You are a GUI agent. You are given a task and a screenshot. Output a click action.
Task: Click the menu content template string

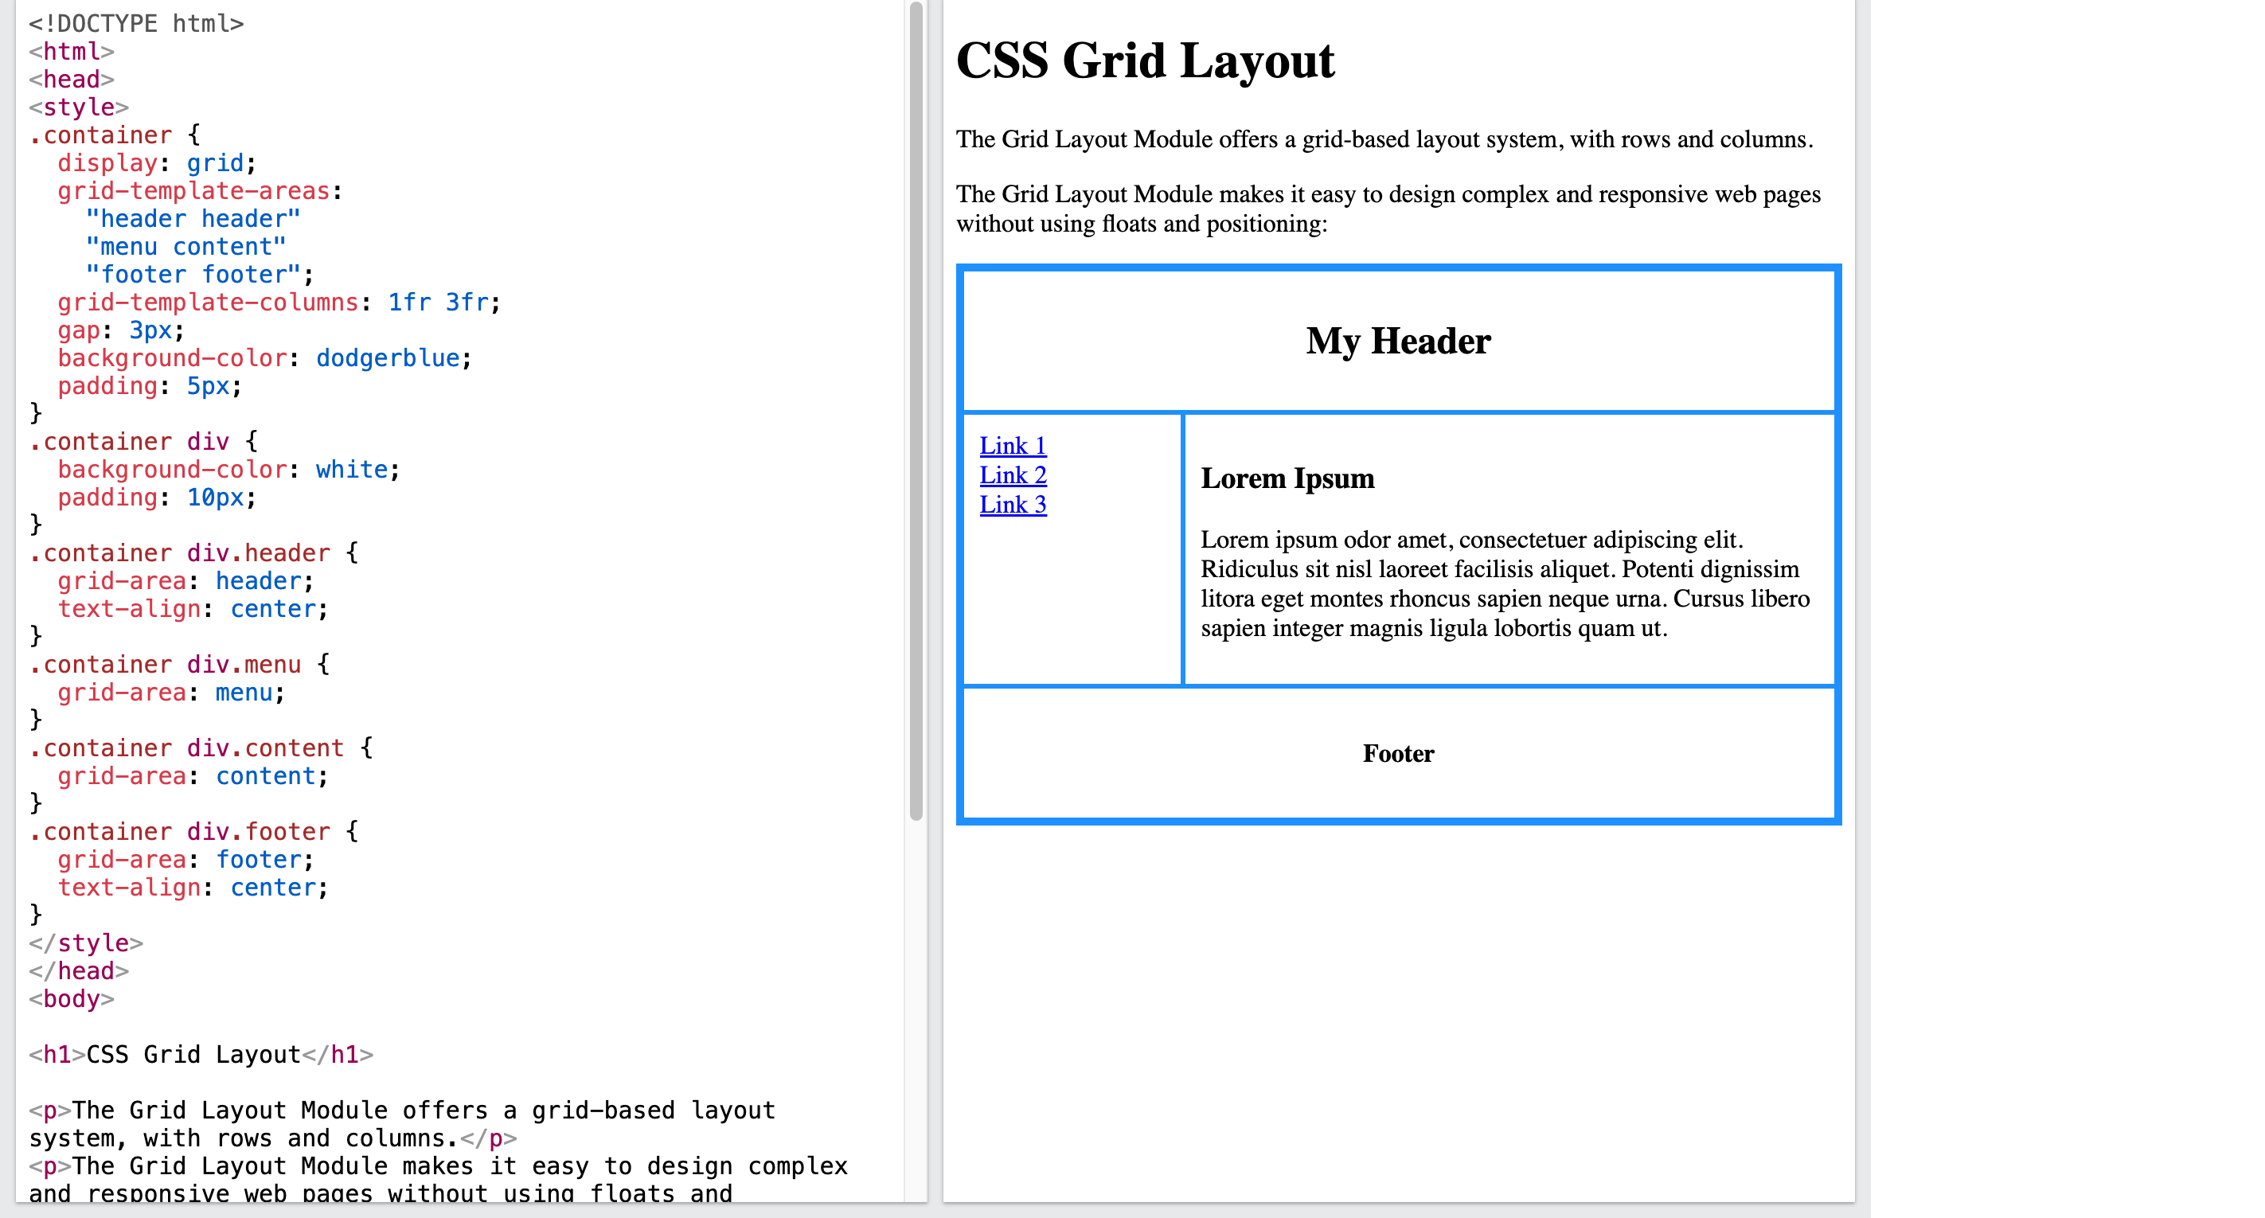click(x=185, y=246)
